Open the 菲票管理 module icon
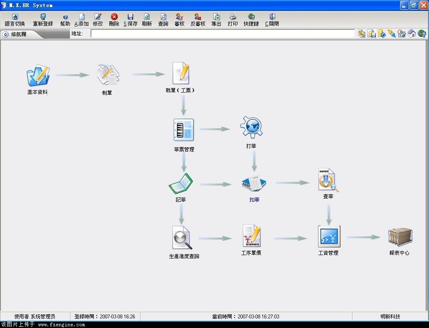The image size is (429, 328). 183,130
